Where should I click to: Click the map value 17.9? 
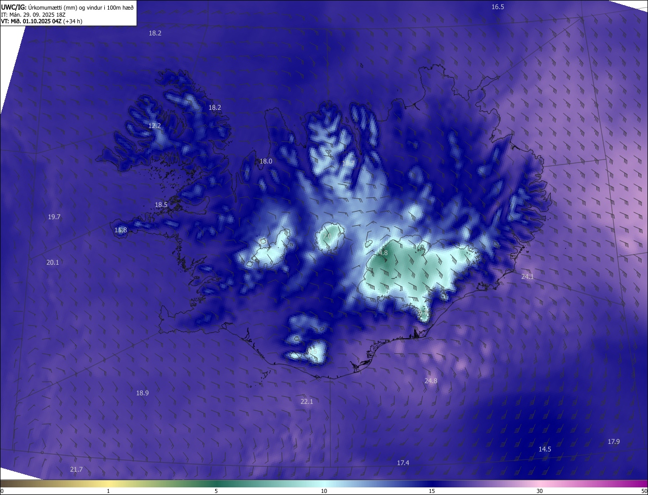pos(614,441)
